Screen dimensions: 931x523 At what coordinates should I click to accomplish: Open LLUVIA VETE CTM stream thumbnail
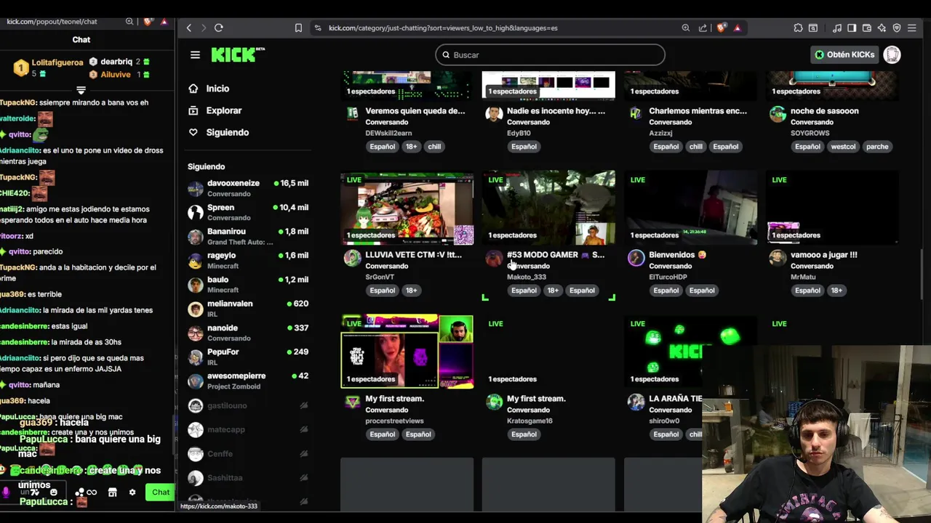[x=407, y=208]
